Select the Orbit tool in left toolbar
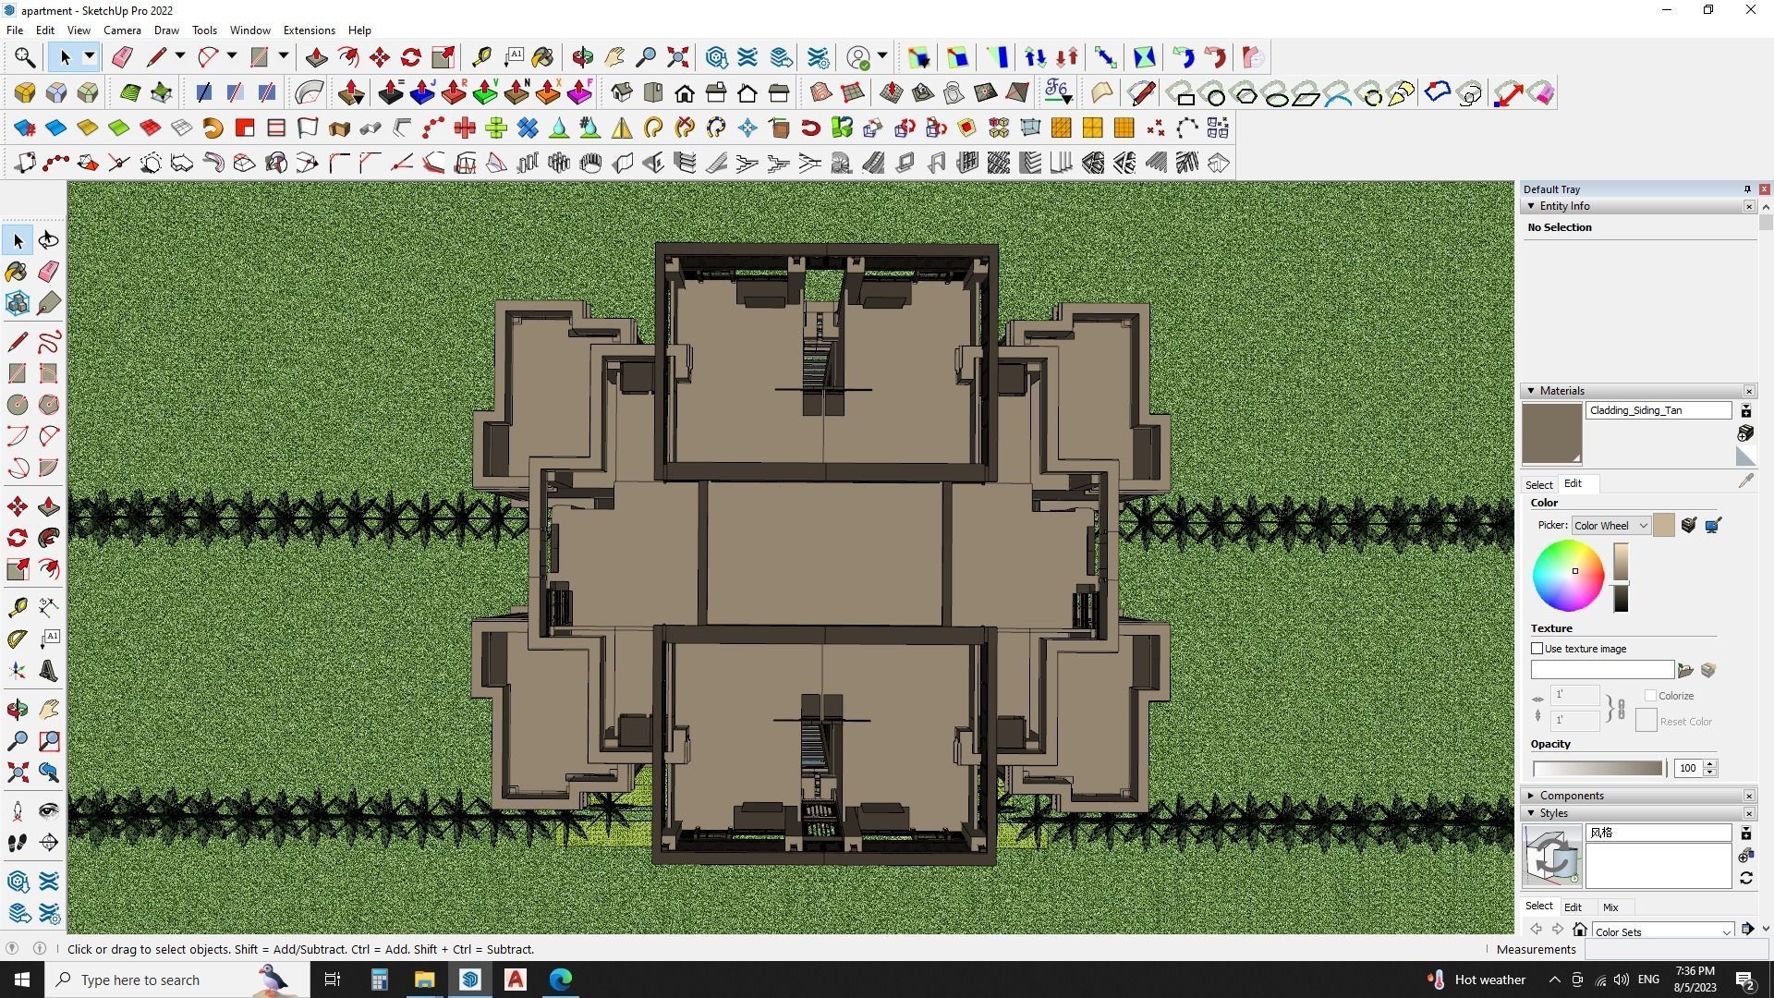This screenshot has width=1774, height=998. pos(18,710)
